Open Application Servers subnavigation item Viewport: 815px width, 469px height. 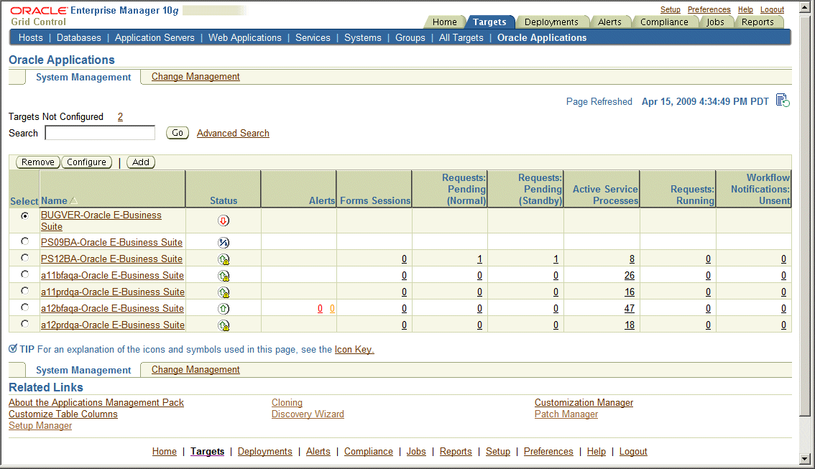(155, 37)
